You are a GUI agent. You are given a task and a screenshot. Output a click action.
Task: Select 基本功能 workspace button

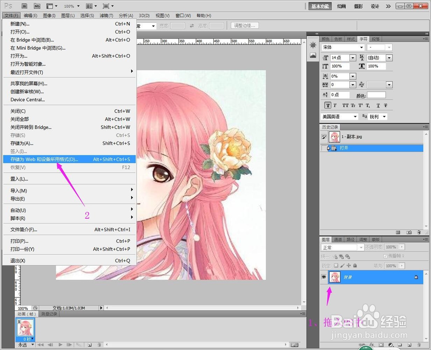click(x=320, y=6)
